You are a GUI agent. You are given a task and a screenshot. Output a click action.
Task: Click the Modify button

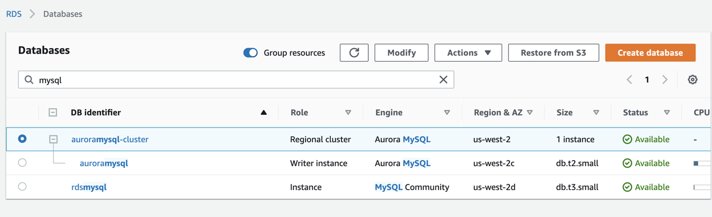pos(402,53)
